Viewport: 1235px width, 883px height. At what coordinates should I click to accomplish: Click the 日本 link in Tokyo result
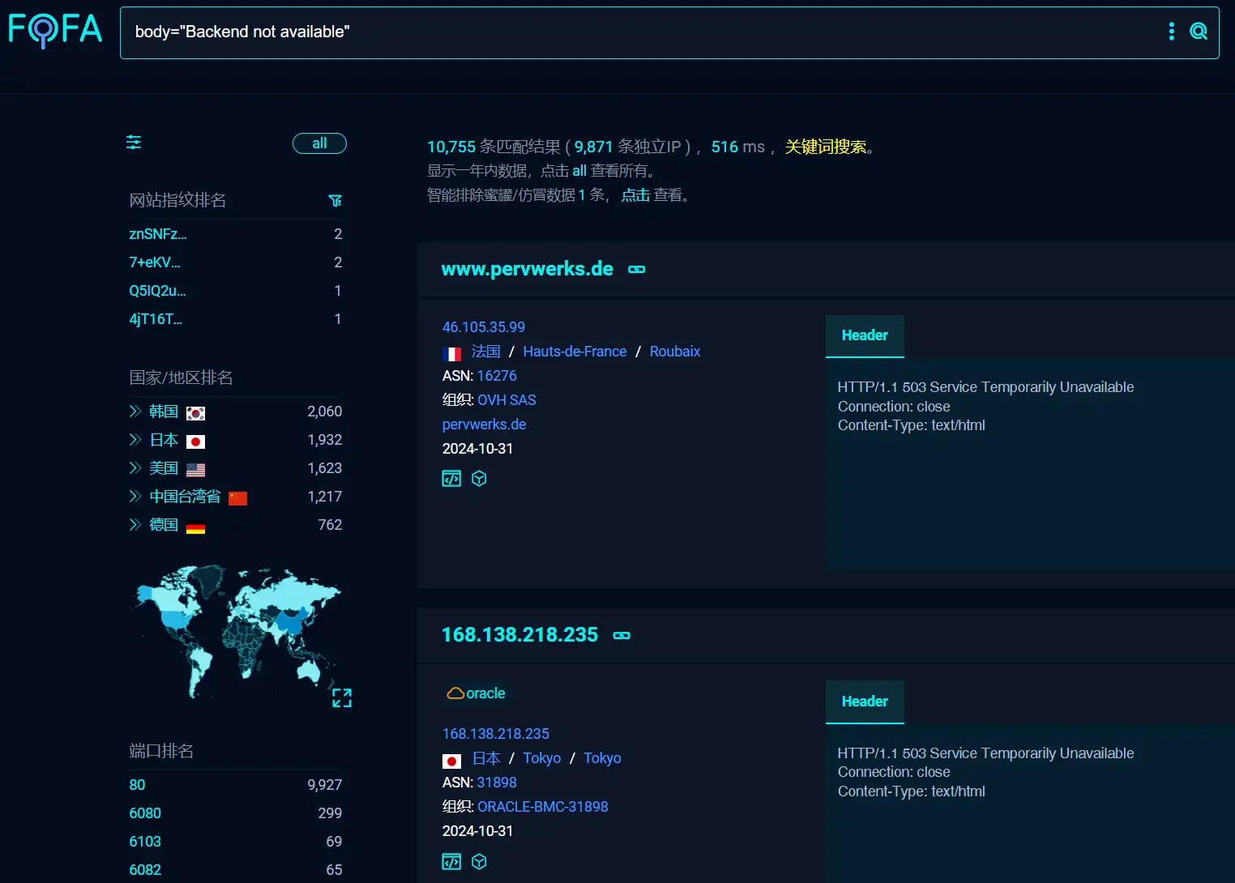click(486, 758)
